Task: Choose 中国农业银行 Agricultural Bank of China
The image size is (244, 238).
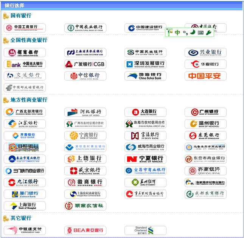Action: [85, 28]
